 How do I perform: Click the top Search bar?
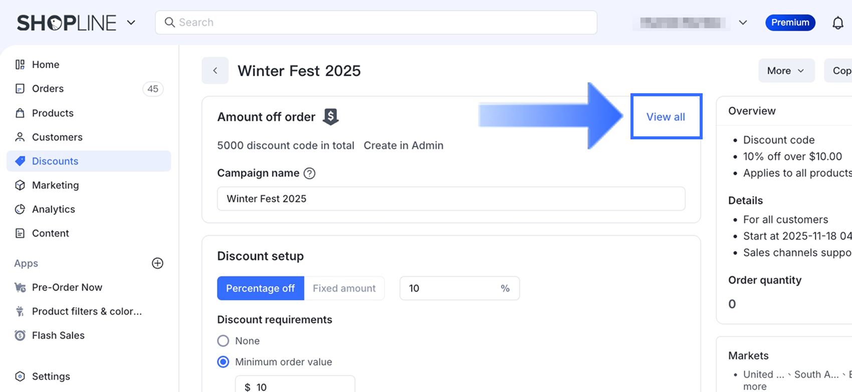click(376, 23)
